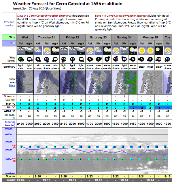
Task: Click Tuesday AM some clouds icon
Action: point(168,50)
